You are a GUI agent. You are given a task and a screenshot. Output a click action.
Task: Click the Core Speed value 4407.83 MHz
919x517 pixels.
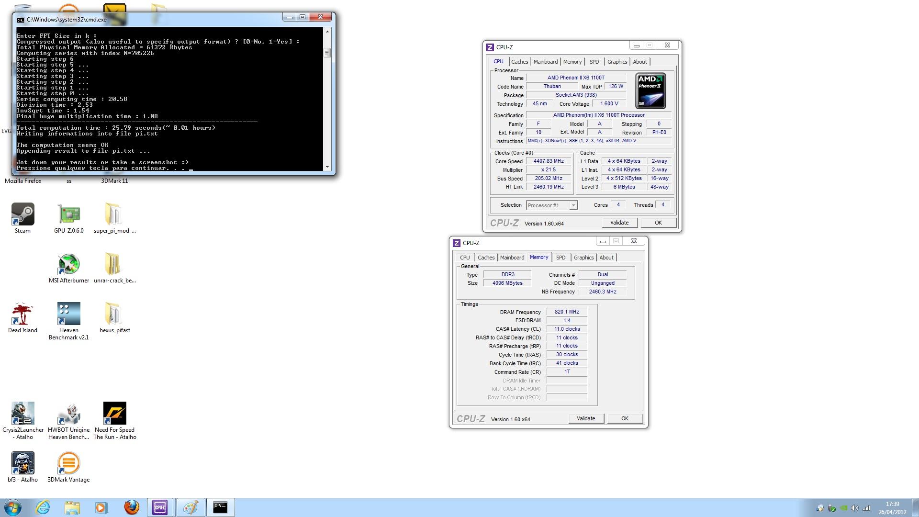coord(549,161)
